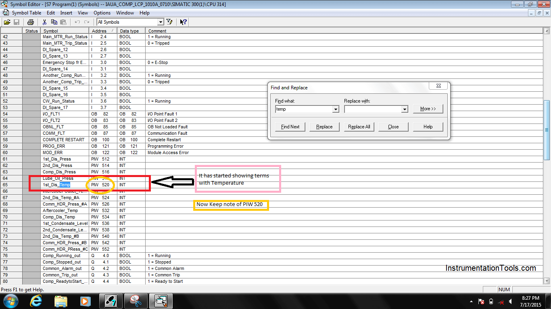Open the Help menu
The width and height of the screenshot is (551, 309).
(x=144, y=13)
